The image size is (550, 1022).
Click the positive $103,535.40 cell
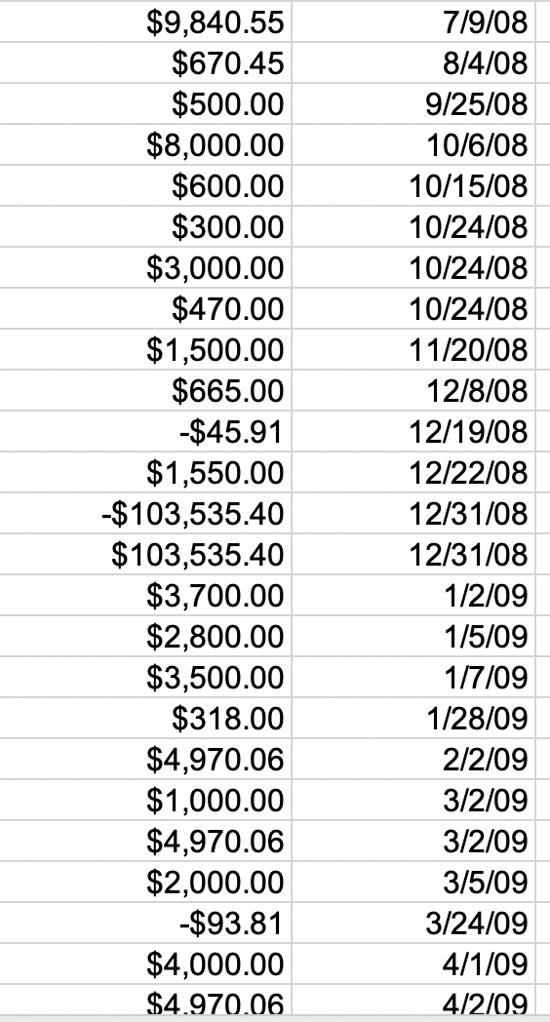tap(145, 555)
